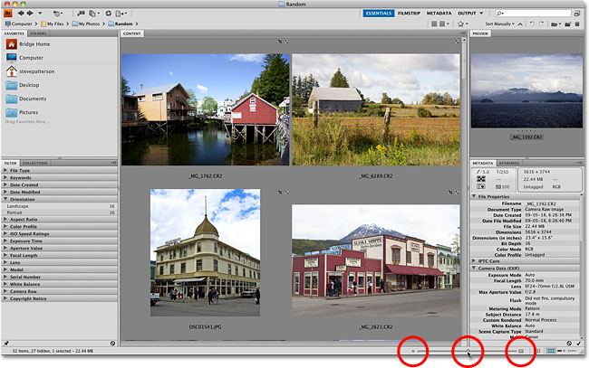Image resolution: width=589 pixels, height=368 pixels.
Task: Open the recent file folder icon menu
Action: click(x=555, y=24)
